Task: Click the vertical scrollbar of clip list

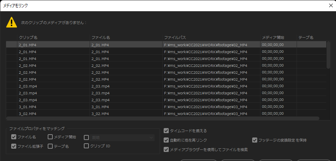Action: [x=328, y=55]
